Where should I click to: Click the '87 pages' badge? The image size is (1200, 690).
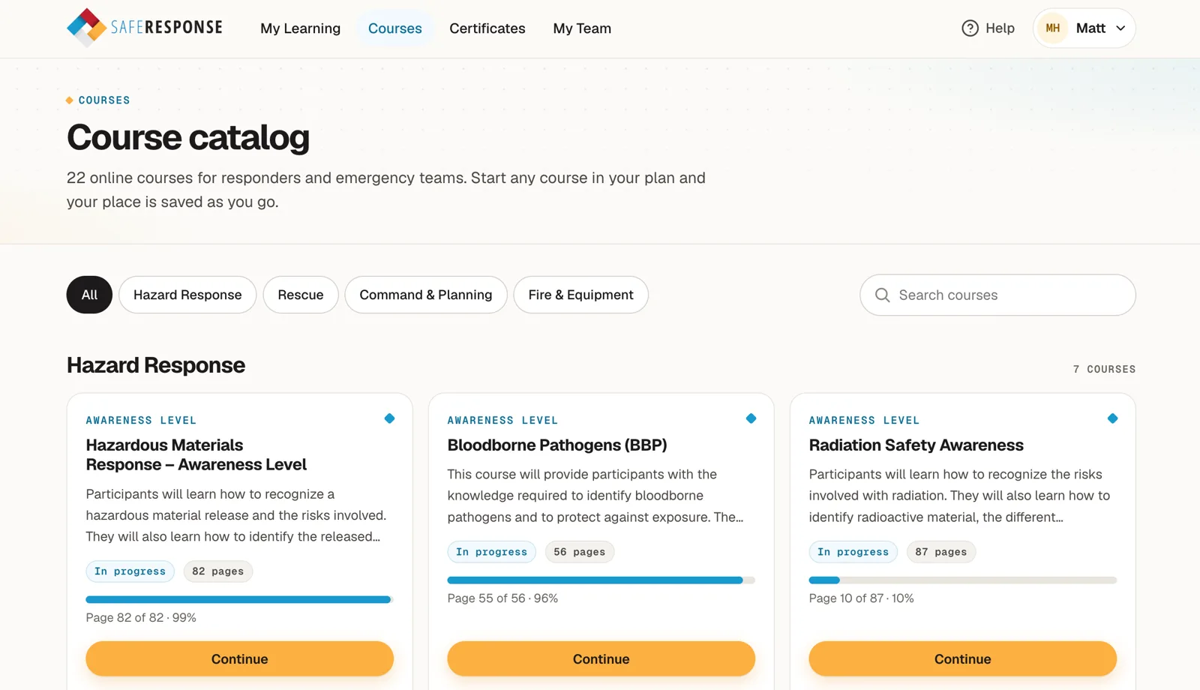[x=940, y=552]
